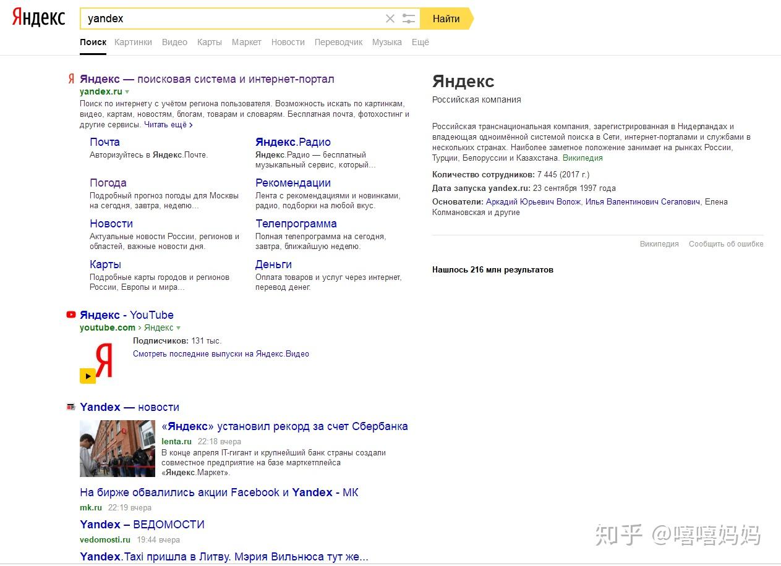Click Сообщить об ошибке in the knowledge panel

(x=726, y=243)
